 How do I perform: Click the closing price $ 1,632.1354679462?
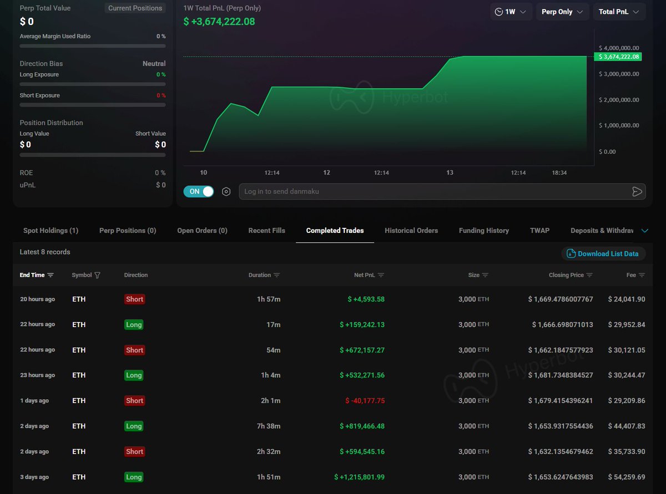tap(561, 452)
